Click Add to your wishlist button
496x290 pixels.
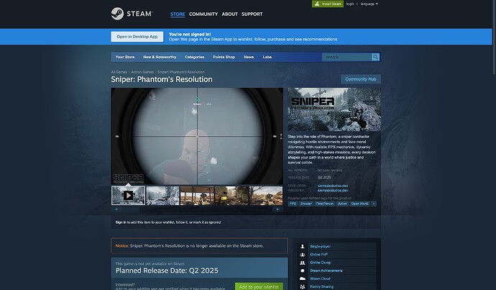[259, 287]
